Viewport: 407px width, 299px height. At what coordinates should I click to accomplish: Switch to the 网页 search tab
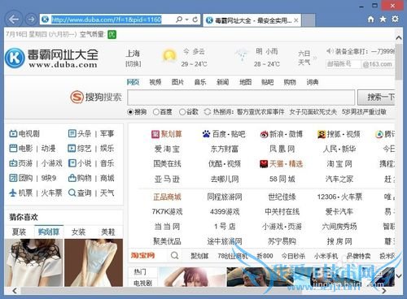point(133,82)
